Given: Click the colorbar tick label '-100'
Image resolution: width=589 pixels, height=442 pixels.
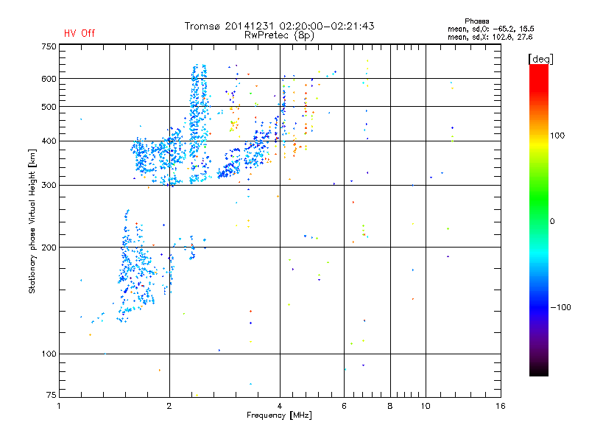Looking at the screenshot, I should [560, 307].
